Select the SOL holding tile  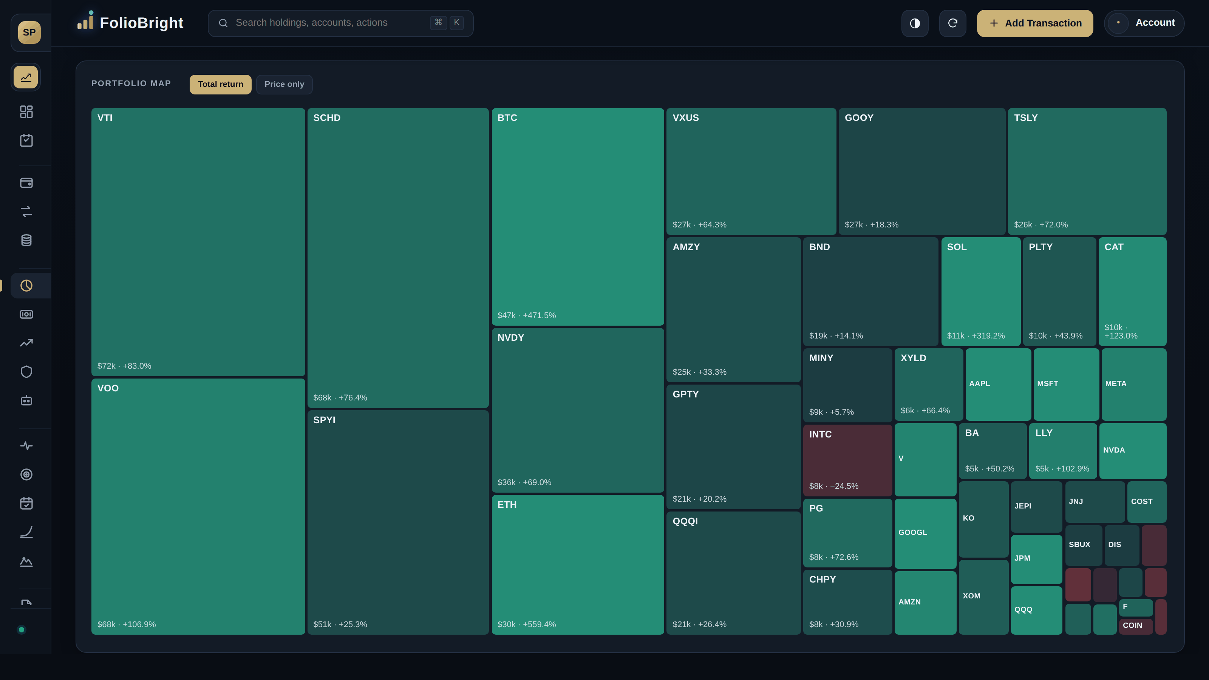pyautogui.click(x=981, y=291)
